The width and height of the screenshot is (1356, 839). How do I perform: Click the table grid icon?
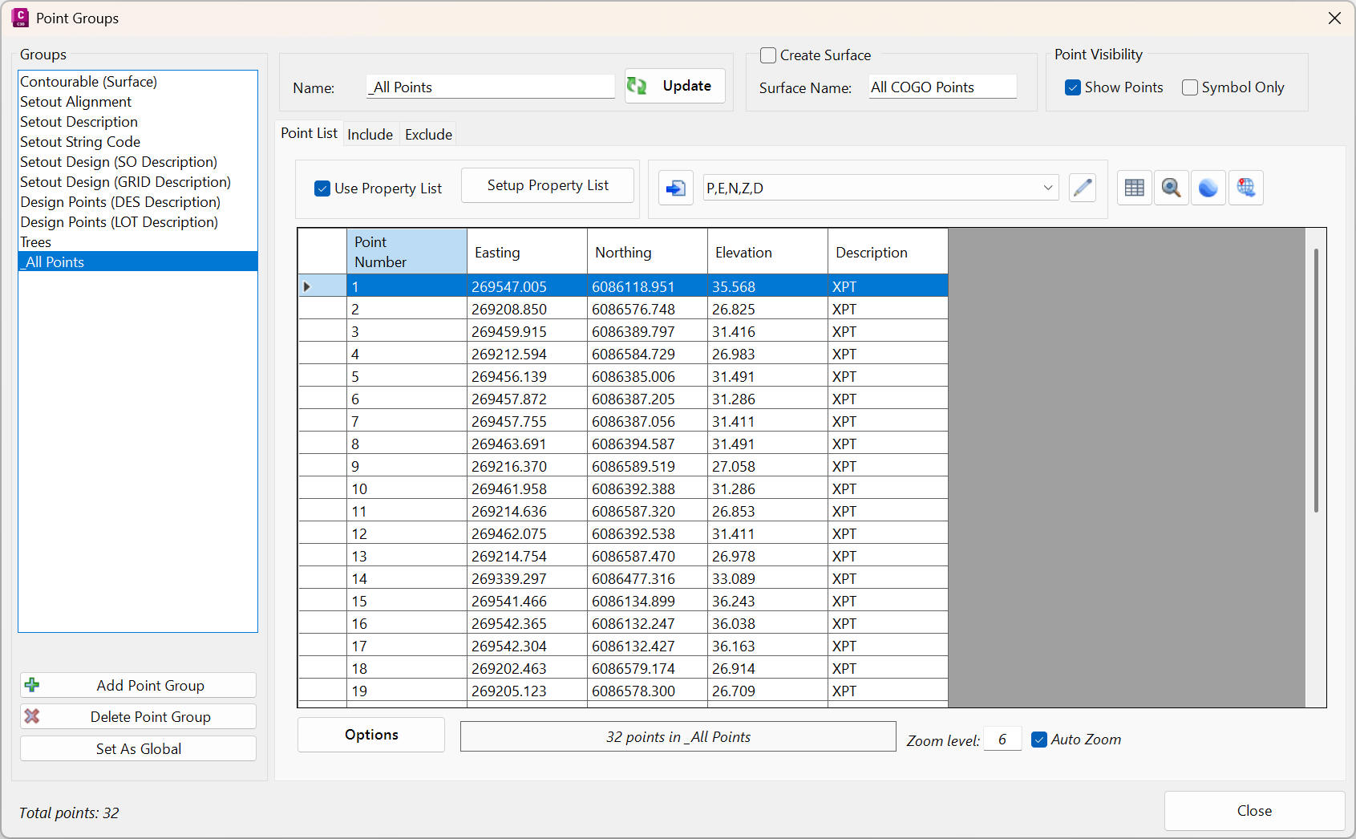(x=1134, y=188)
